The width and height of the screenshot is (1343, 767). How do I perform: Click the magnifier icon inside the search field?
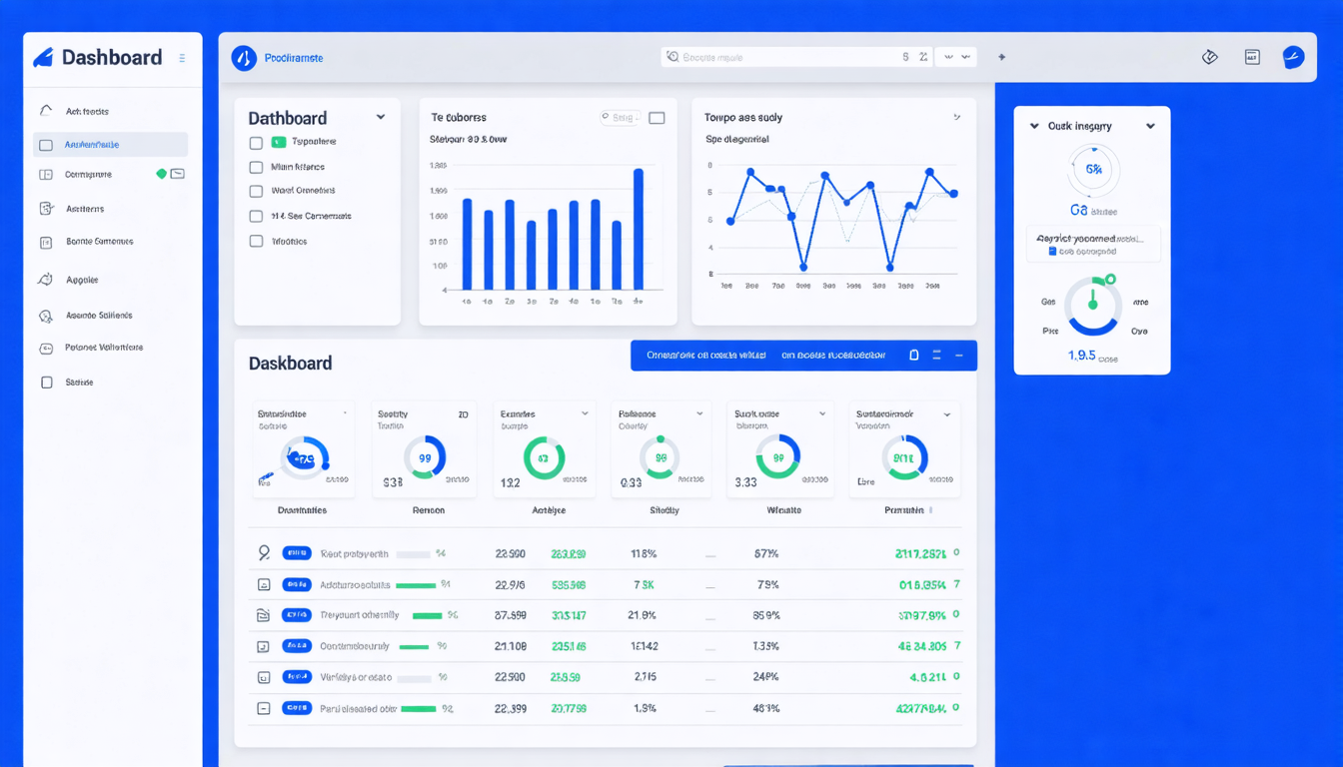(x=672, y=57)
